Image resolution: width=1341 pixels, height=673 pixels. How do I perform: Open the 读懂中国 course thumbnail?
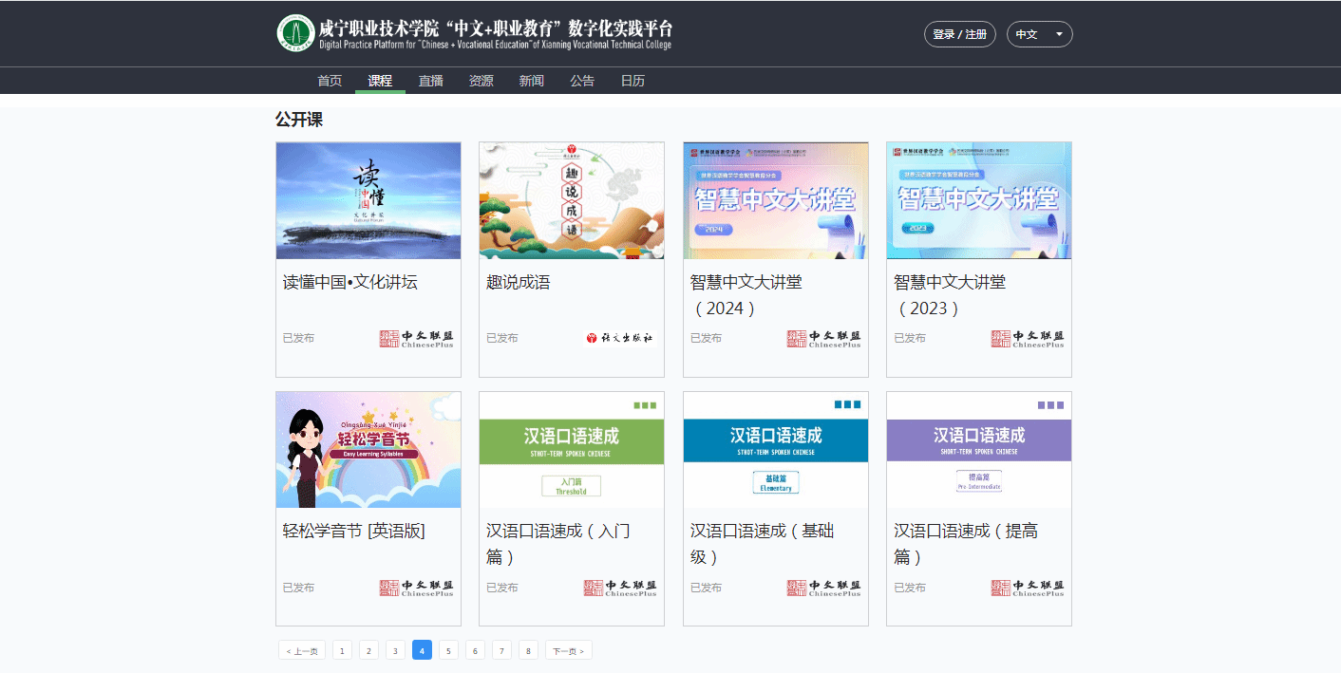[x=368, y=200]
